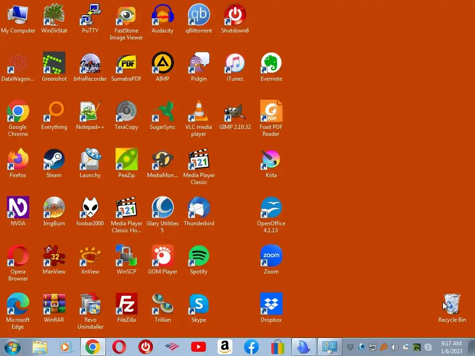Select the XnView shortcut
Screen dimensions: 475x356
tap(90, 255)
